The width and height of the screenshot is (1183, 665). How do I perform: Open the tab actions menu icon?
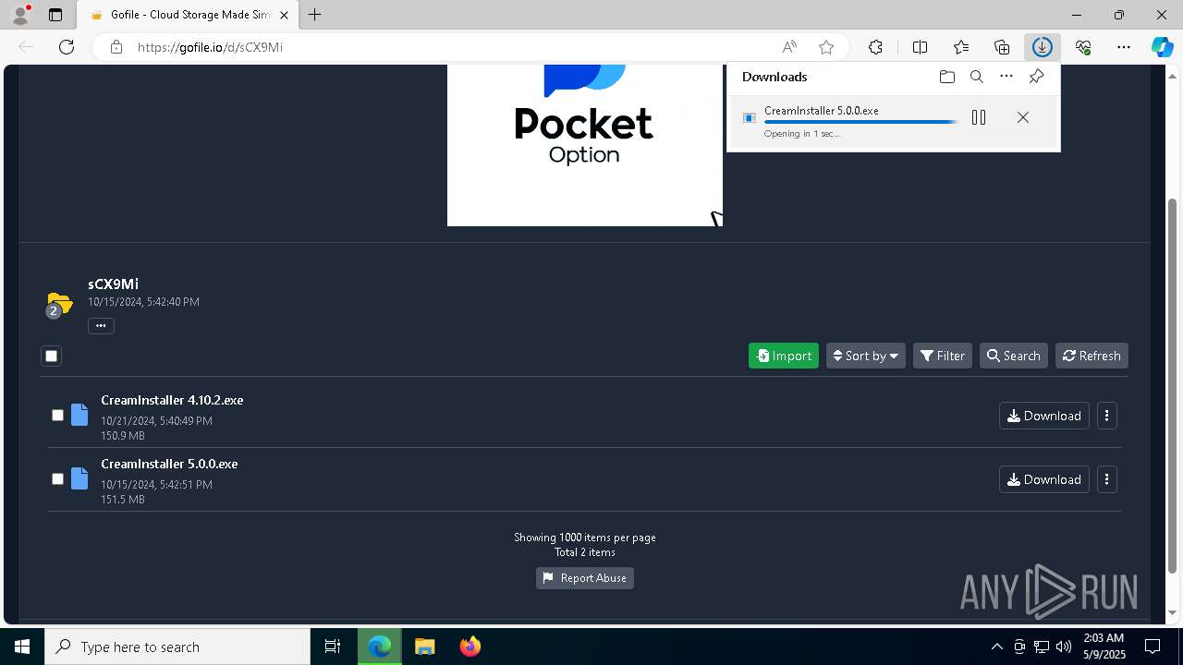point(55,15)
